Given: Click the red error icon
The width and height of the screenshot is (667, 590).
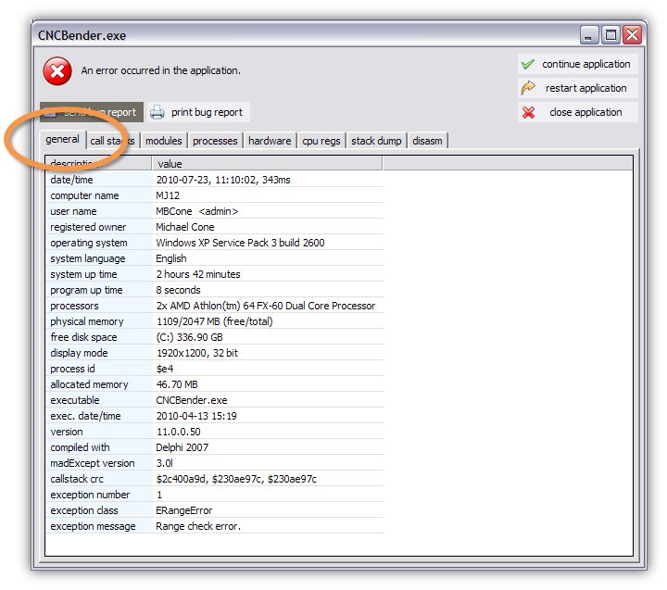Looking at the screenshot, I should (57, 70).
